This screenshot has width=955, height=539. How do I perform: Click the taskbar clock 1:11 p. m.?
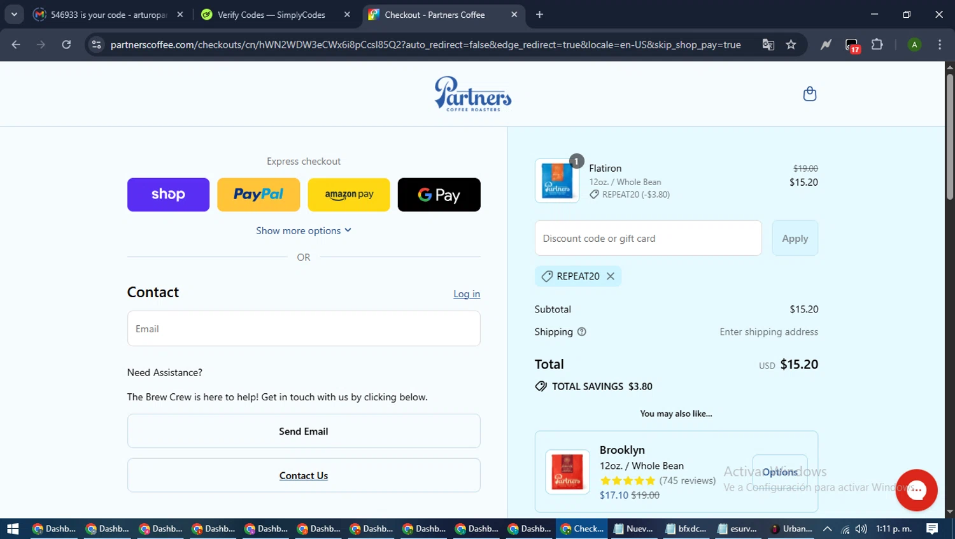tap(894, 529)
